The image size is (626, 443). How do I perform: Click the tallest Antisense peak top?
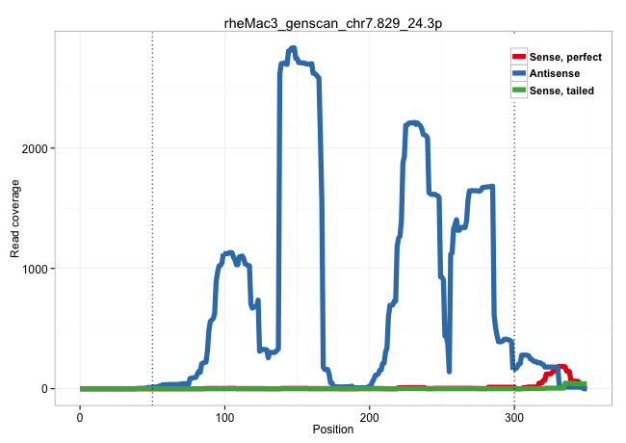click(292, 47)
